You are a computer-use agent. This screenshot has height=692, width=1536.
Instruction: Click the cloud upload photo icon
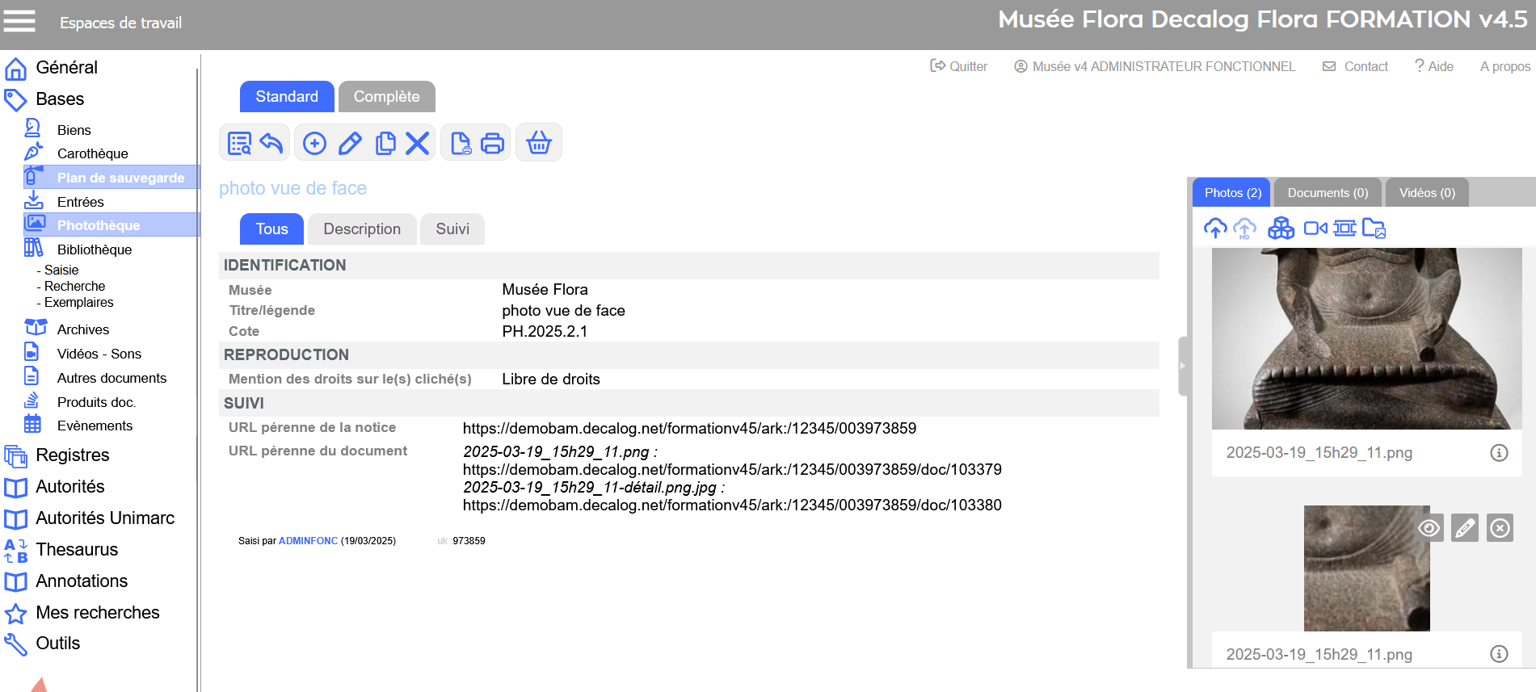[1214, 229]
